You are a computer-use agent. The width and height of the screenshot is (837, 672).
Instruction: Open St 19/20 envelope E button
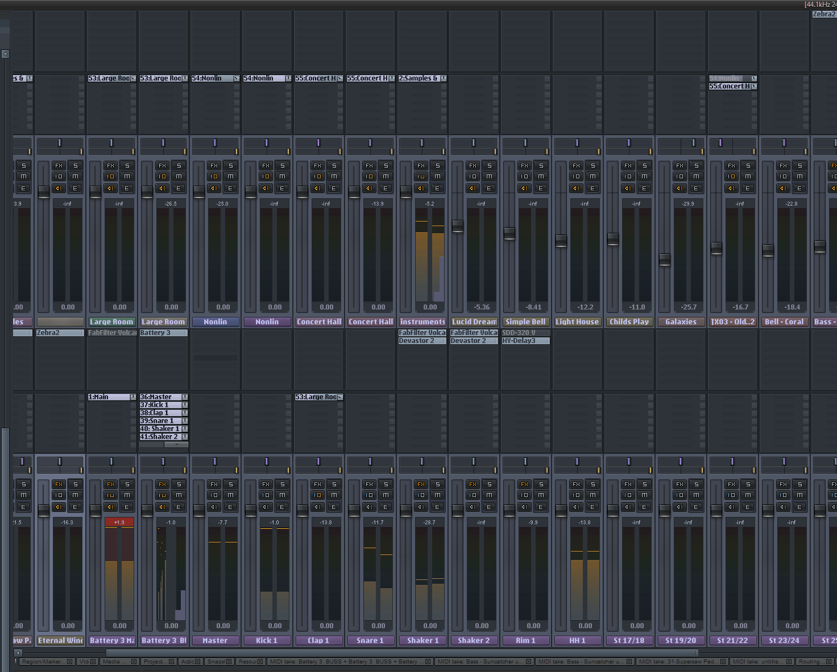(x=695, y=507)
